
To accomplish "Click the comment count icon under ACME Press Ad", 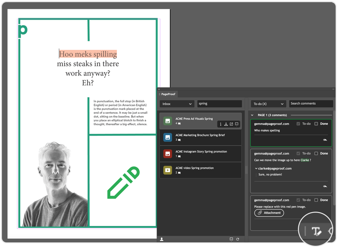I will [x=179, y=124].
